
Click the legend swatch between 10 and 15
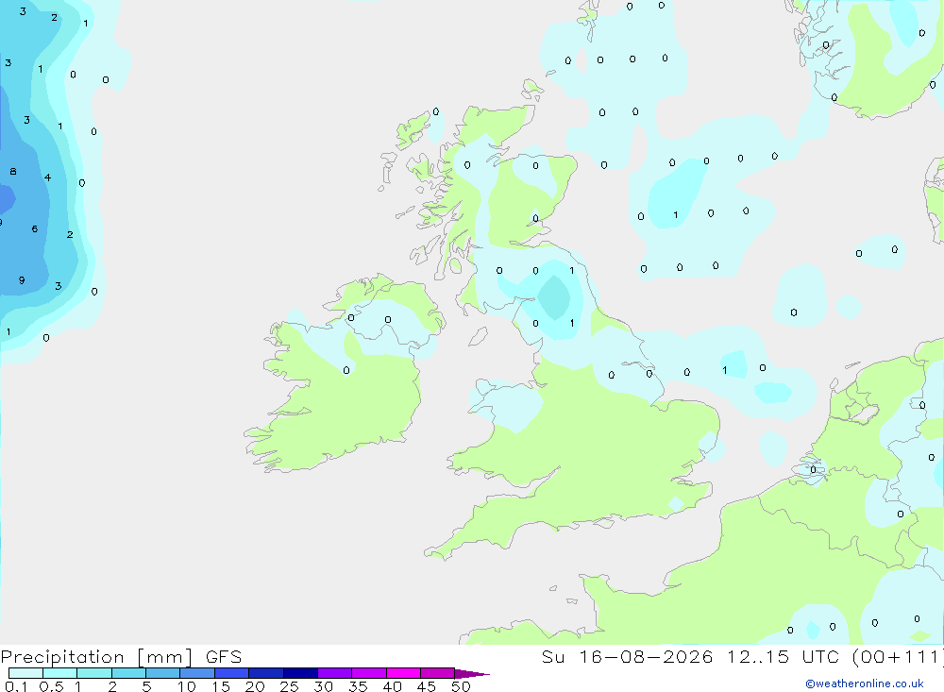(x=197, y=673)
